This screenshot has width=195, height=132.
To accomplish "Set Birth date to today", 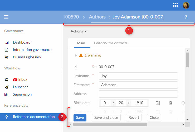I will 170,103.
